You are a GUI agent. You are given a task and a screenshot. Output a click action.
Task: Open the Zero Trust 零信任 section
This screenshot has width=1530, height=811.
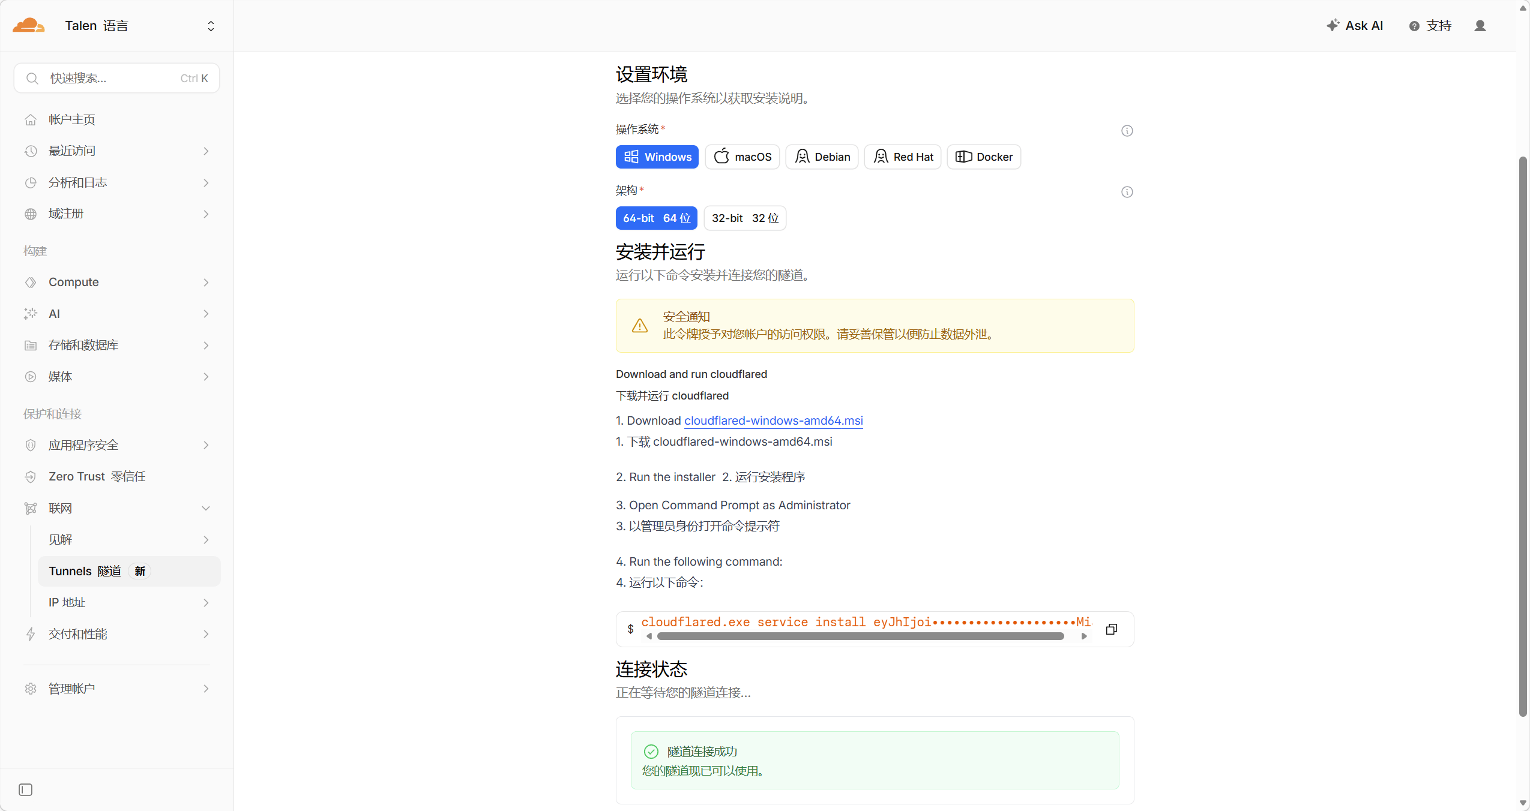(x=96, y=476)
